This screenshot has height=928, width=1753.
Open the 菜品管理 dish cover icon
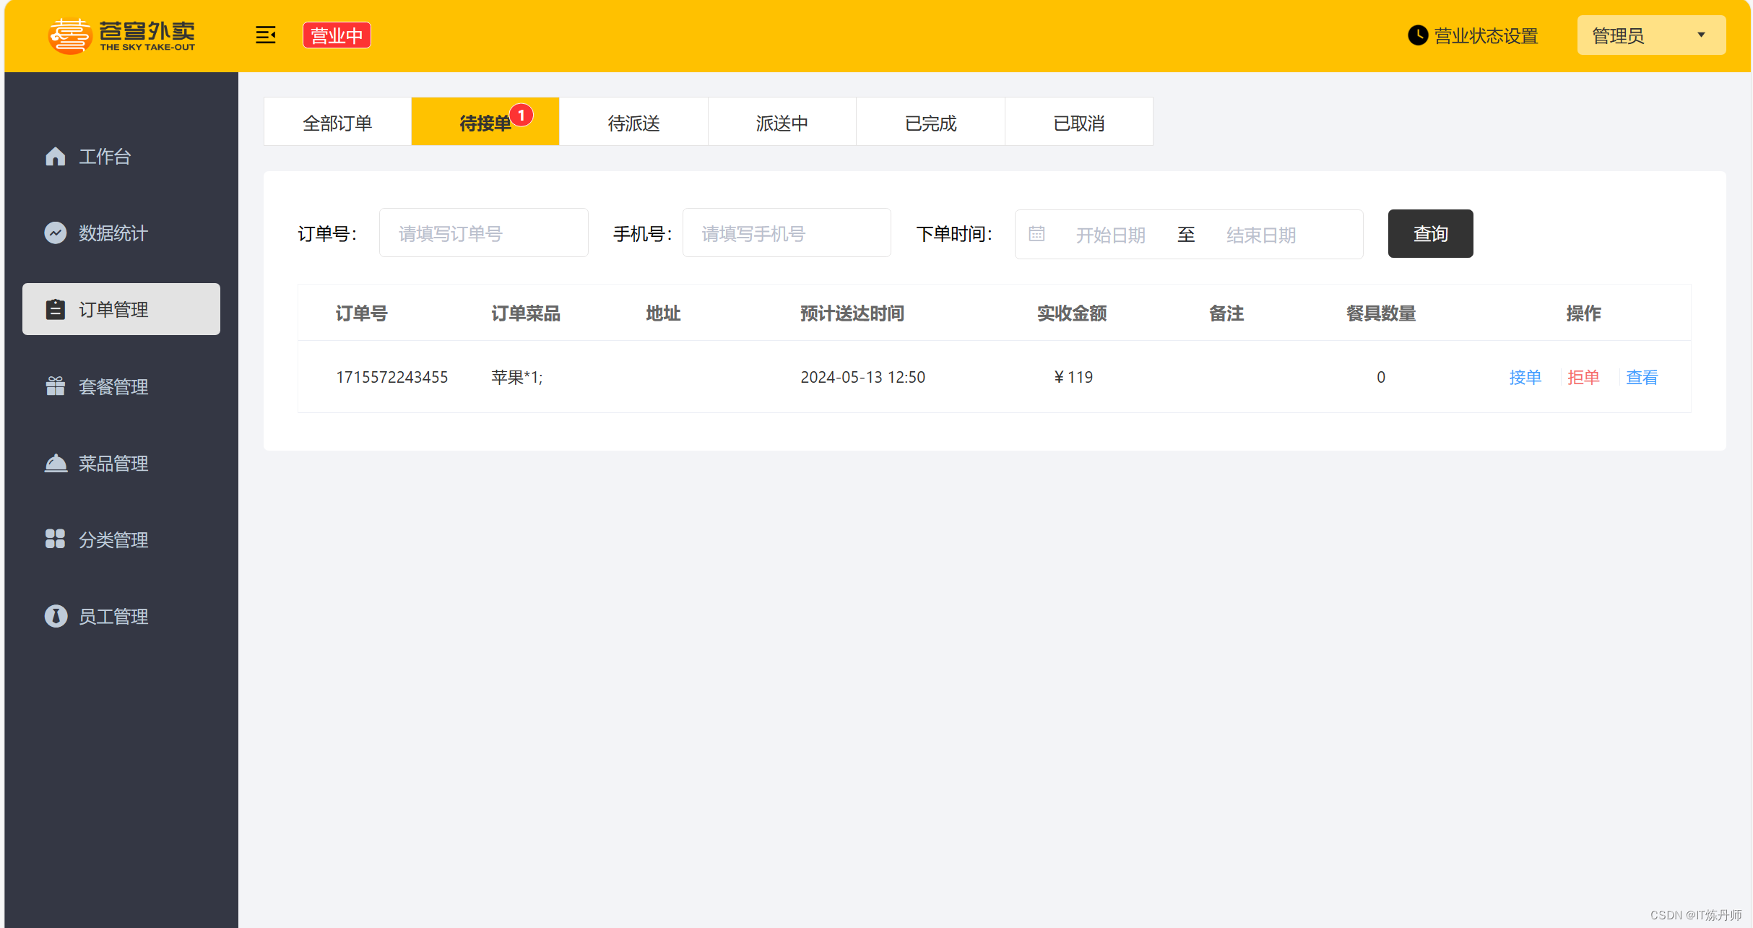point(56,463)
